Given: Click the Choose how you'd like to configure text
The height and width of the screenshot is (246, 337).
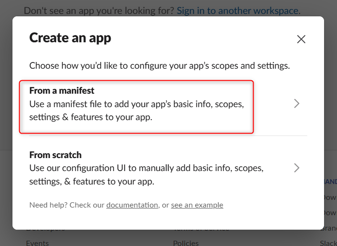Looking at the screenshot, I should 160,66.
